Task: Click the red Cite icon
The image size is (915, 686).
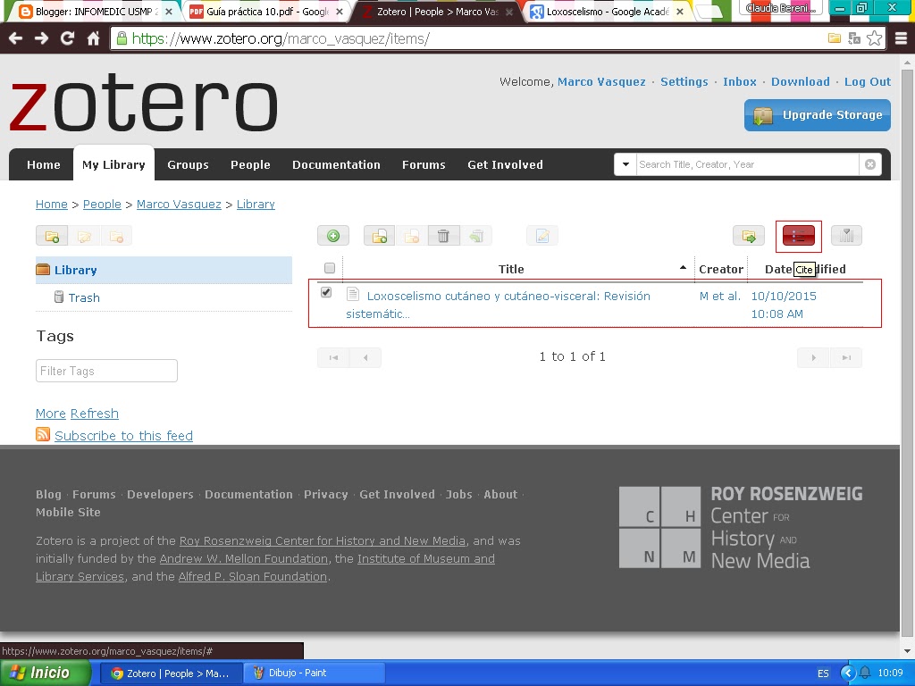Action: click(798, 236)
